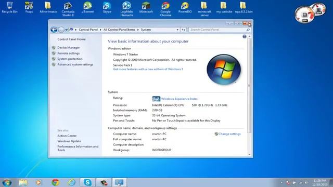Click the network signal tray icon
The width and height of the screenshot is (333, 187).
click(301, 182)
